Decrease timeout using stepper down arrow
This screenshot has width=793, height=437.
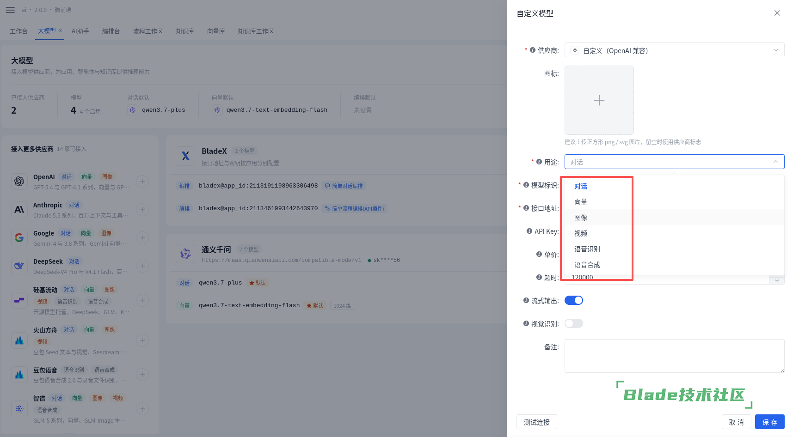tap(777, 281)
